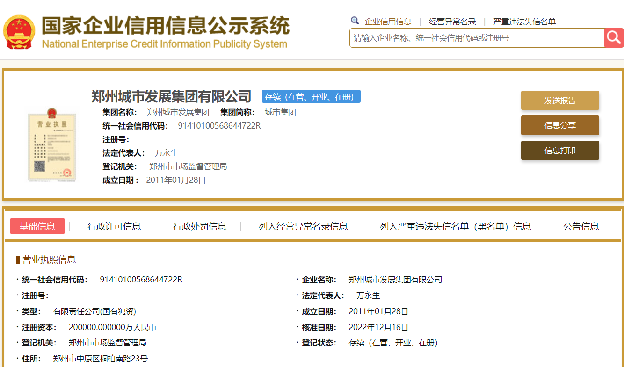624x367 pixels.
Task: Click credit code value in license info section
Action: tap(141, 280)
